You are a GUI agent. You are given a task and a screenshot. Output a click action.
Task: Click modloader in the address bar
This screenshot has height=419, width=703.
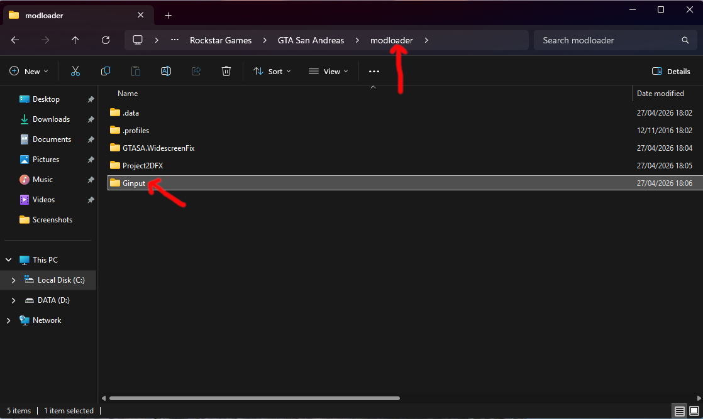coord(391,40)
